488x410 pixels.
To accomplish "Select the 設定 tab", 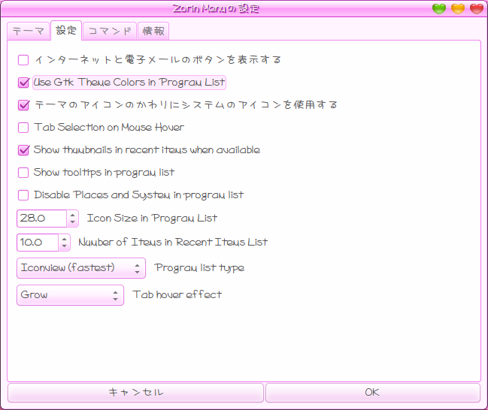I will 66,31.
